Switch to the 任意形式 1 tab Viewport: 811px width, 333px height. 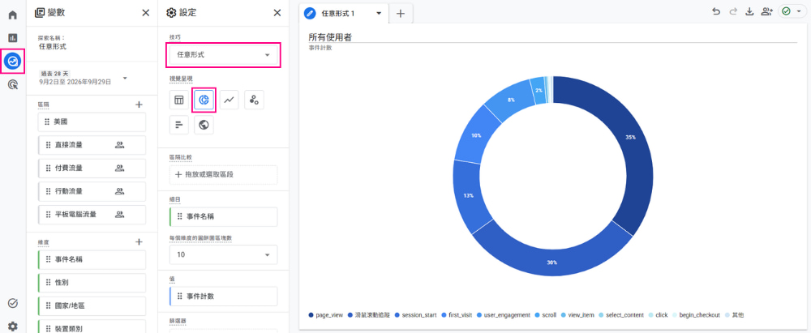click(x=337, y=14)
